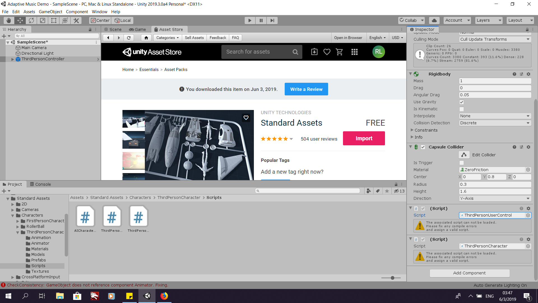Open Asset Store apps grid

(354, 52)
